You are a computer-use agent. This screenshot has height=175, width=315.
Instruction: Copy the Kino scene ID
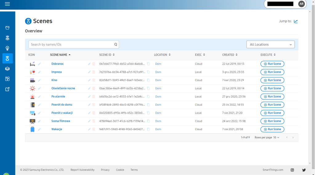click(148, 80)
